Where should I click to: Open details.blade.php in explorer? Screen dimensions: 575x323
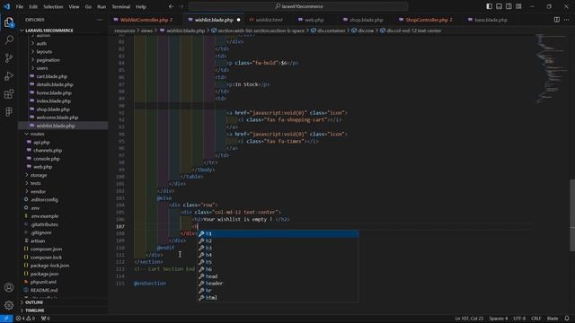point(55,84)
